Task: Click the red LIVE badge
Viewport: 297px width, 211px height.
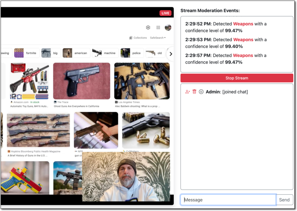Action: click(165, 13)
